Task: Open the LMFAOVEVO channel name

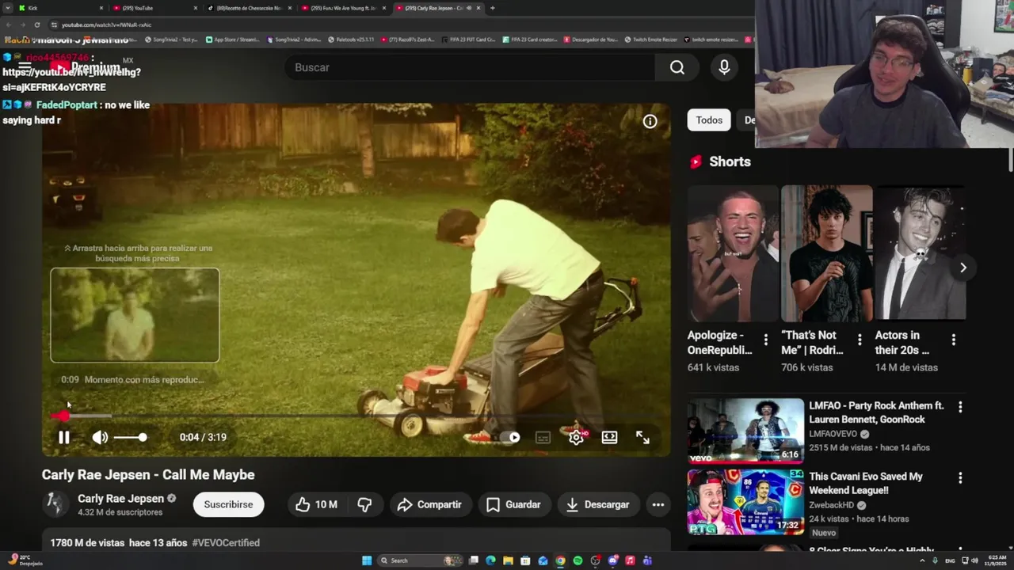Action: (833, 434)
